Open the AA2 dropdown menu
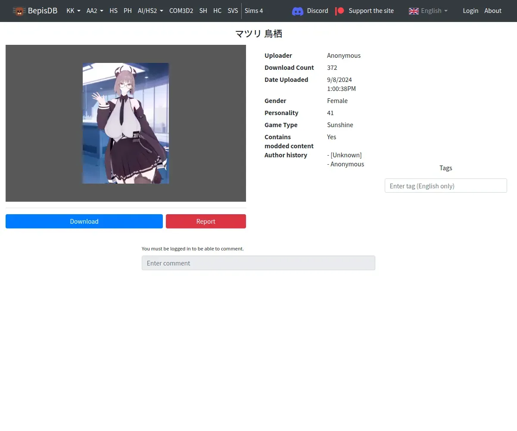Screen dimensions: 517x431 [x=95, y=11]
